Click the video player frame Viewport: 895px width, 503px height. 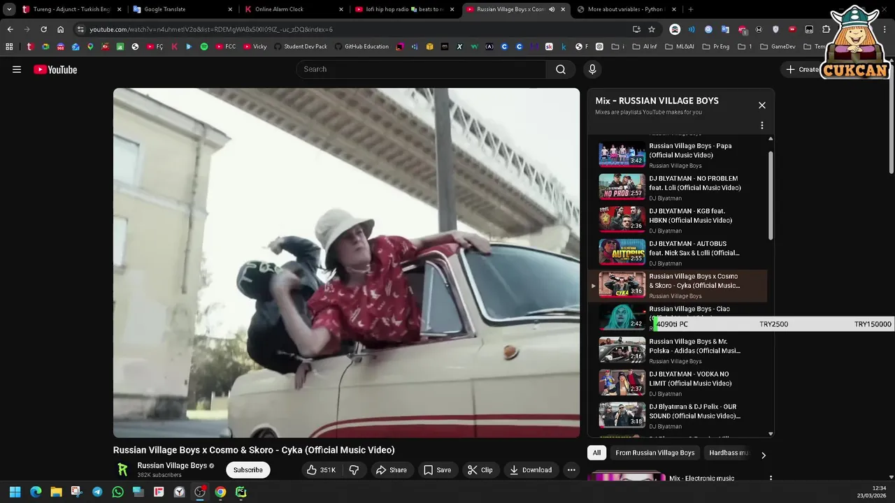pos(346,263)
